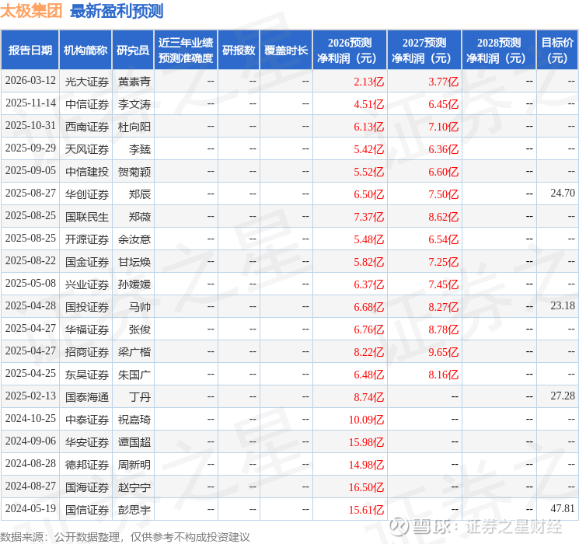579x544 pixels.
Task: Click the 西南证券 institution cell
Action: coord(87,127)
